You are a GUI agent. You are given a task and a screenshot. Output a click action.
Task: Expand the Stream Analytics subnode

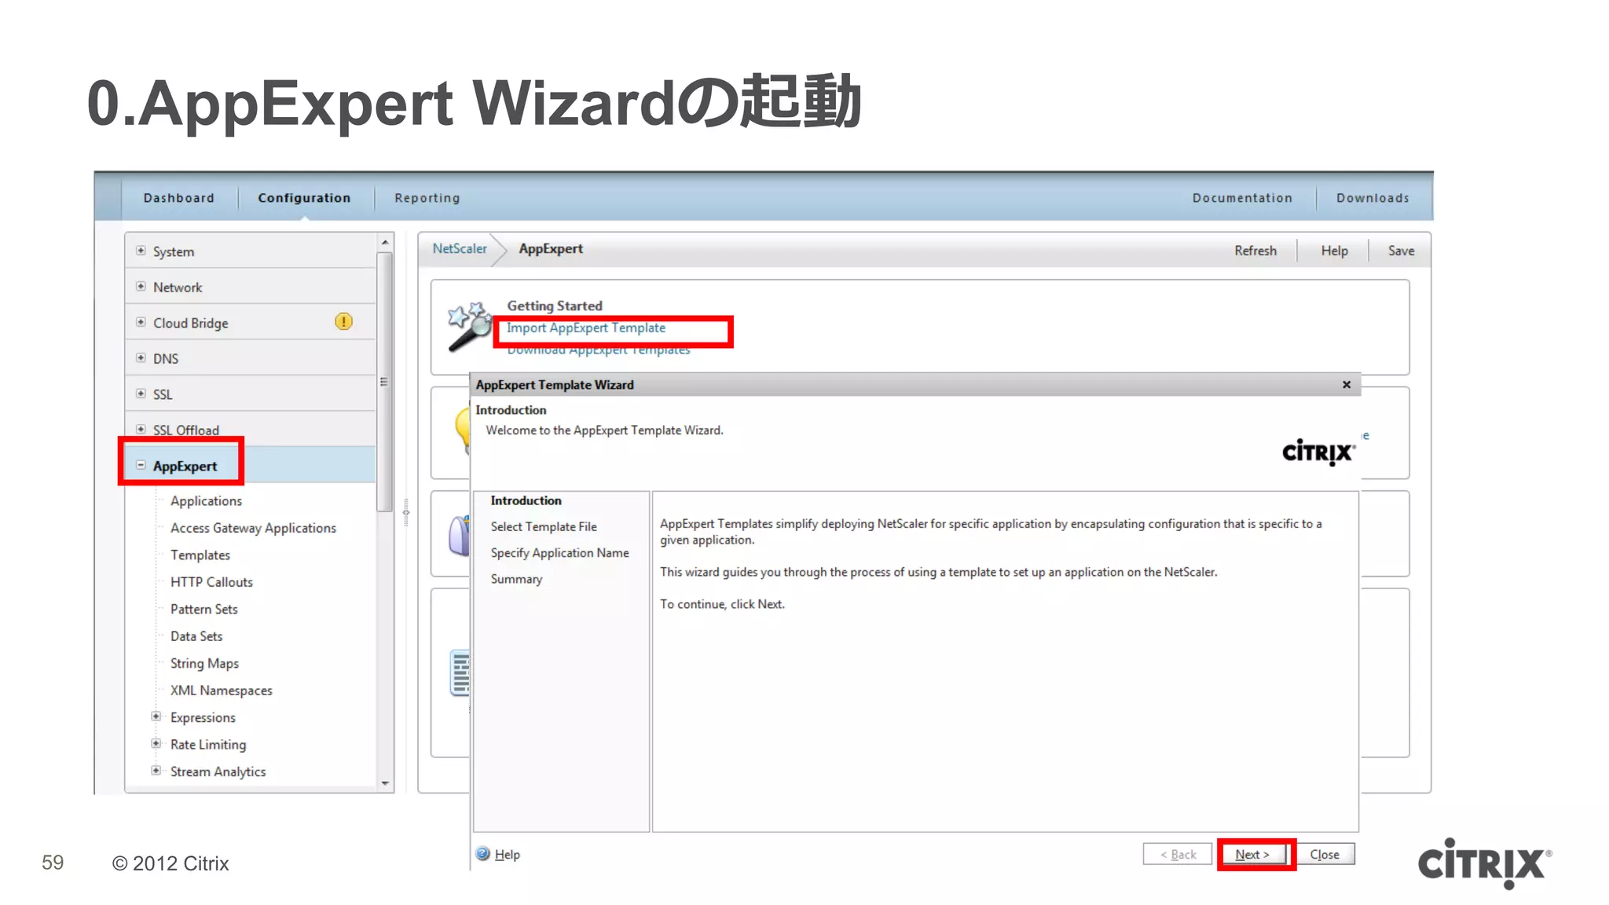coord(156,771)
